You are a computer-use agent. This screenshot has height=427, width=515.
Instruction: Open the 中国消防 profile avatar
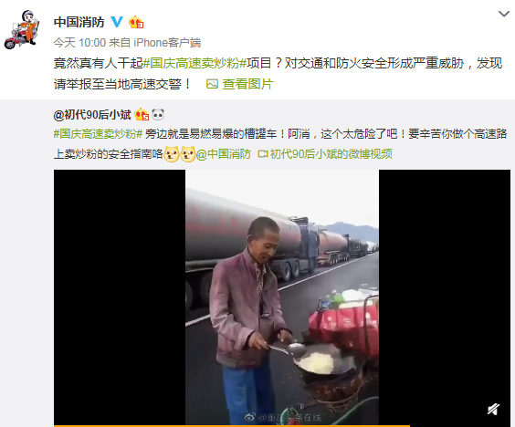click(22, 29)
